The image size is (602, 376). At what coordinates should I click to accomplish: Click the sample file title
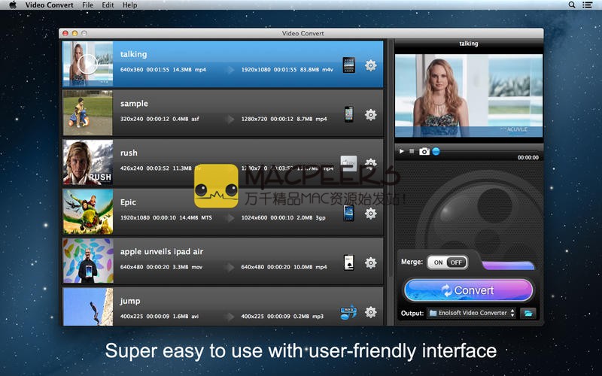[134, 104]
